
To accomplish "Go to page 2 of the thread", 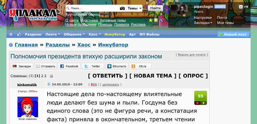I will 42,76.
